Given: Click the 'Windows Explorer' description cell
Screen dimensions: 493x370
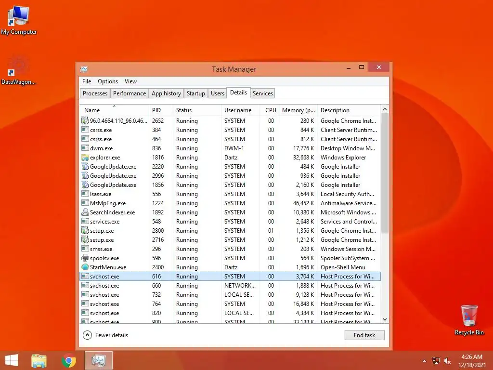Looking at the screenshot, I should [343, 158].
